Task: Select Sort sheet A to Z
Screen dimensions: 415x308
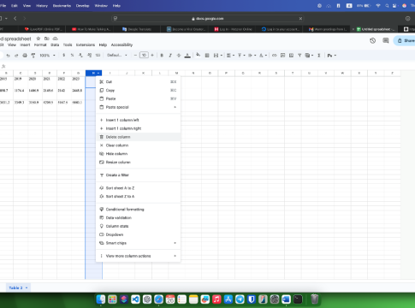Action: 138,188
